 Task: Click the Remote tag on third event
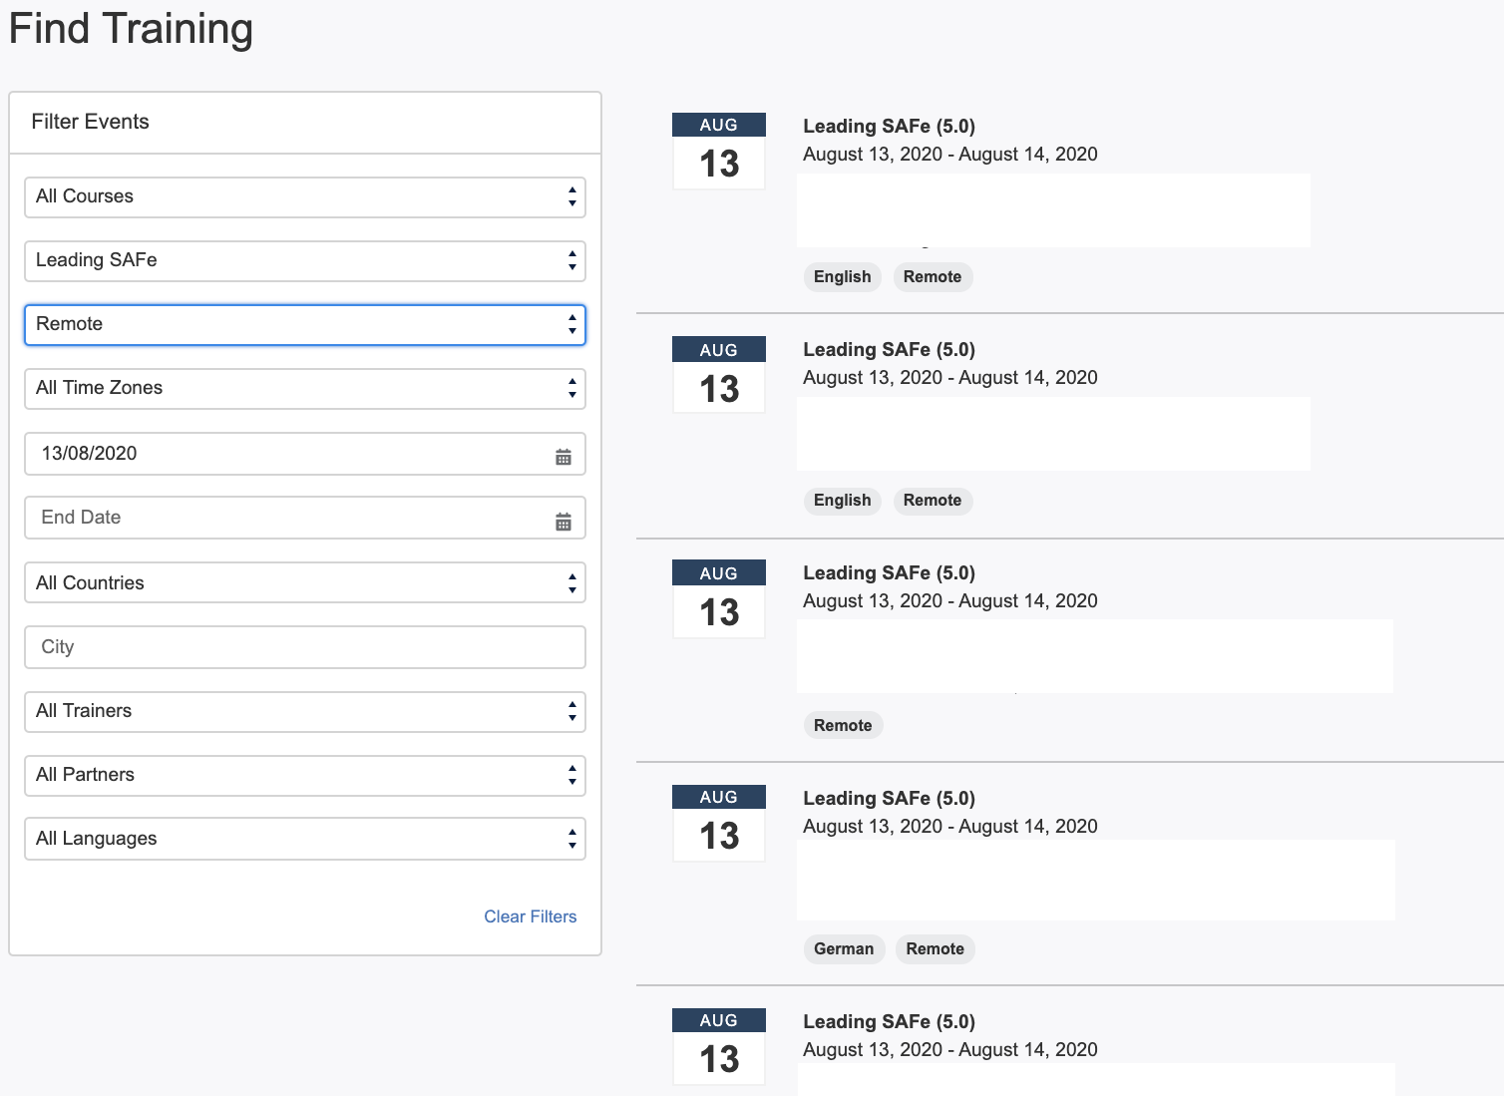(843, 726)
